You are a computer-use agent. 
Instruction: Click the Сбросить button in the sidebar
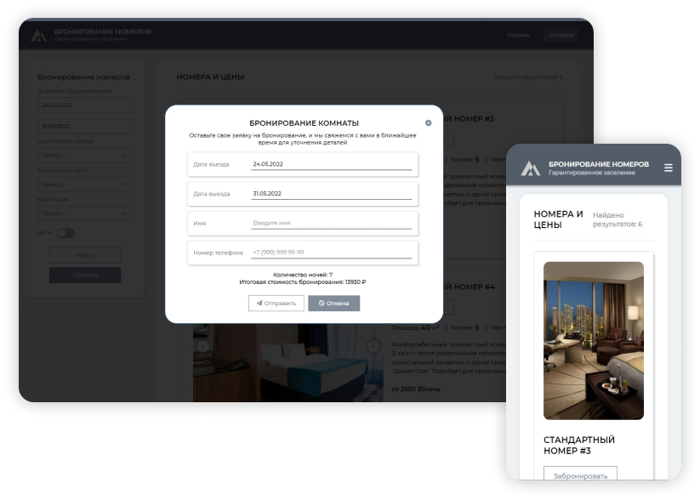(x=85, y=275)
